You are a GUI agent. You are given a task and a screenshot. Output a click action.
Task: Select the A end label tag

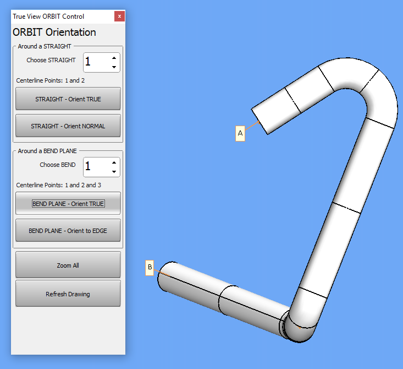[x=240, y=133]
